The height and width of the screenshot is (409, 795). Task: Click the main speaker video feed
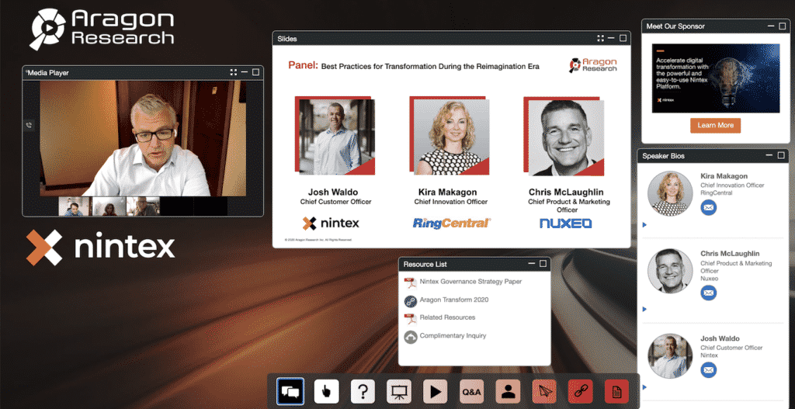pos(143,138)
